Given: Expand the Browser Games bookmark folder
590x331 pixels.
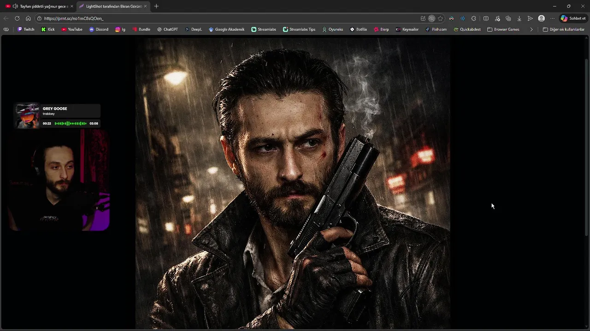Looking at the screenshot, I should [503, 29].
